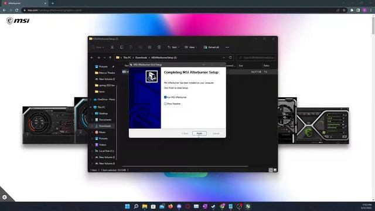The height and width of the screenshot is (211, 375).
Task: Open the New dropdown in Explorer toolbar
Action: coord(98,47)
